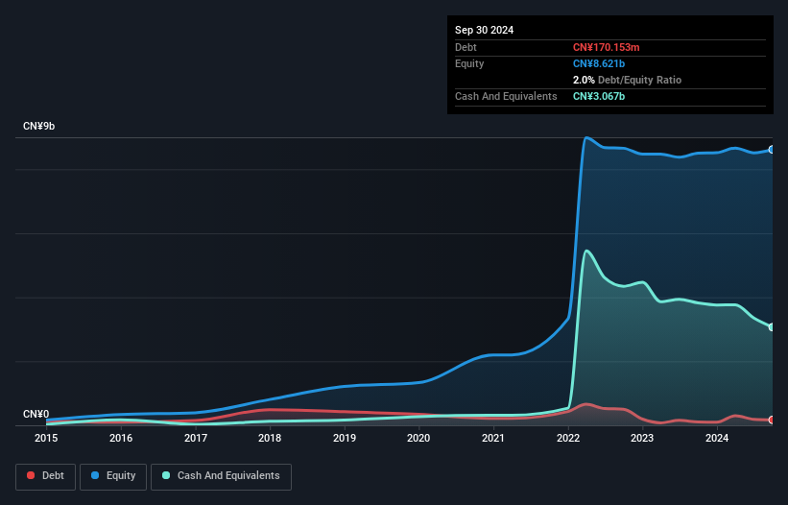Click the Equity row label in tooltip
The width and height of the screenshot is (788, 505).
(x=469, y=63)
